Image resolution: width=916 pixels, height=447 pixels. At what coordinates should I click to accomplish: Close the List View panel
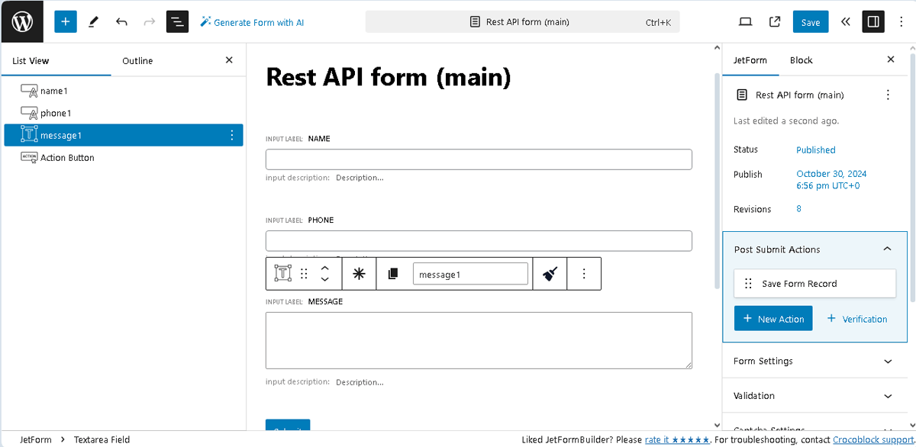point(229,60)
